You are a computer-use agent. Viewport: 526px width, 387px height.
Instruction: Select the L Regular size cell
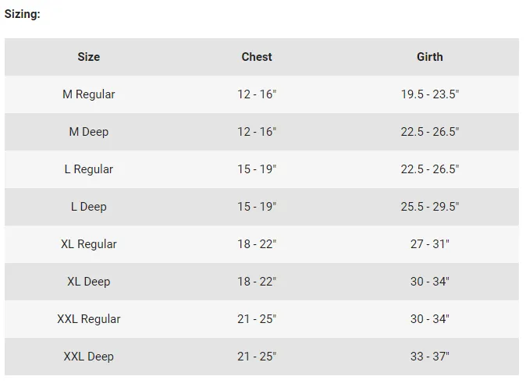(x=88, y=169)
